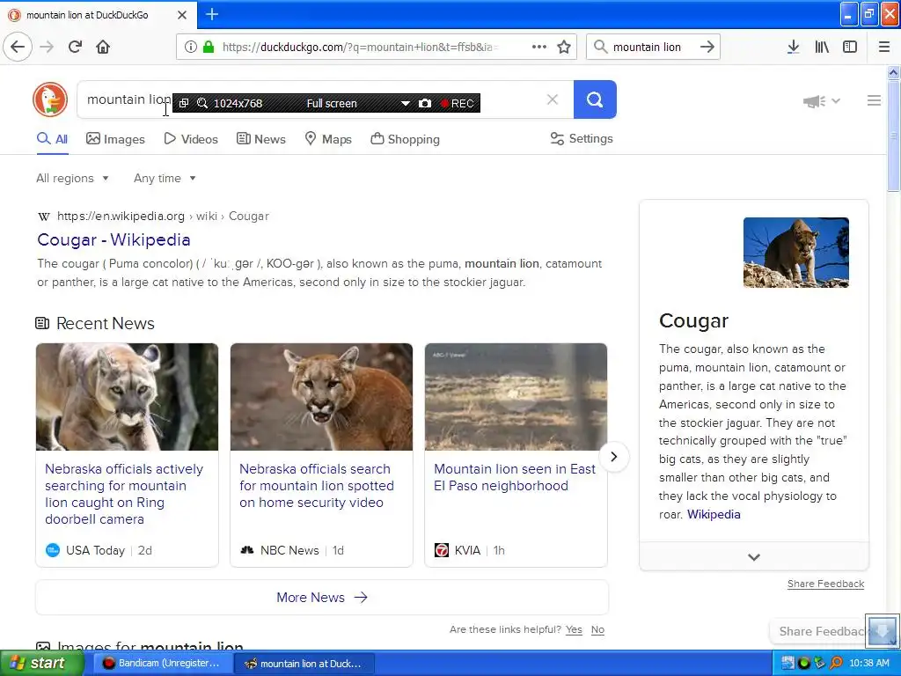Switch to Bandicam taskbar button
901x676 pixels.
tap(163, 664)
